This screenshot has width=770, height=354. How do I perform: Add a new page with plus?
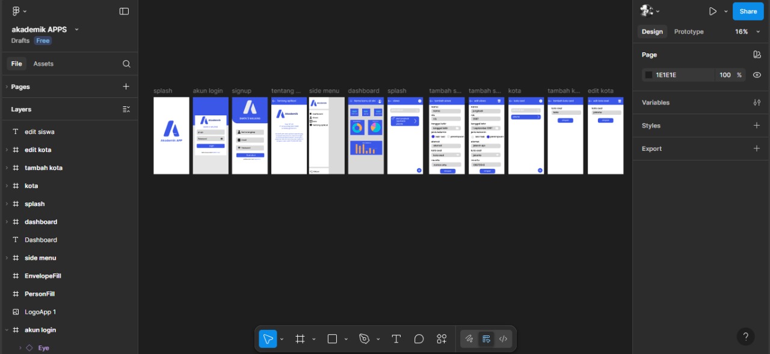[x=126, y=87]
